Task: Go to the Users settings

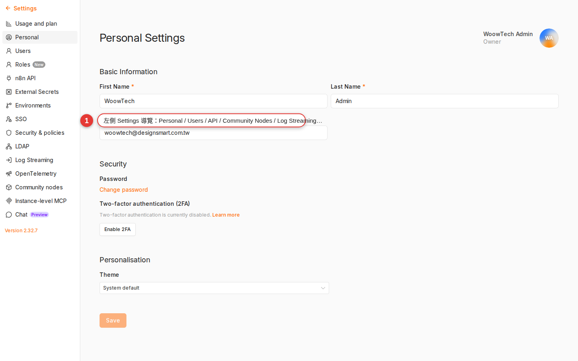Action: [40, 51]
